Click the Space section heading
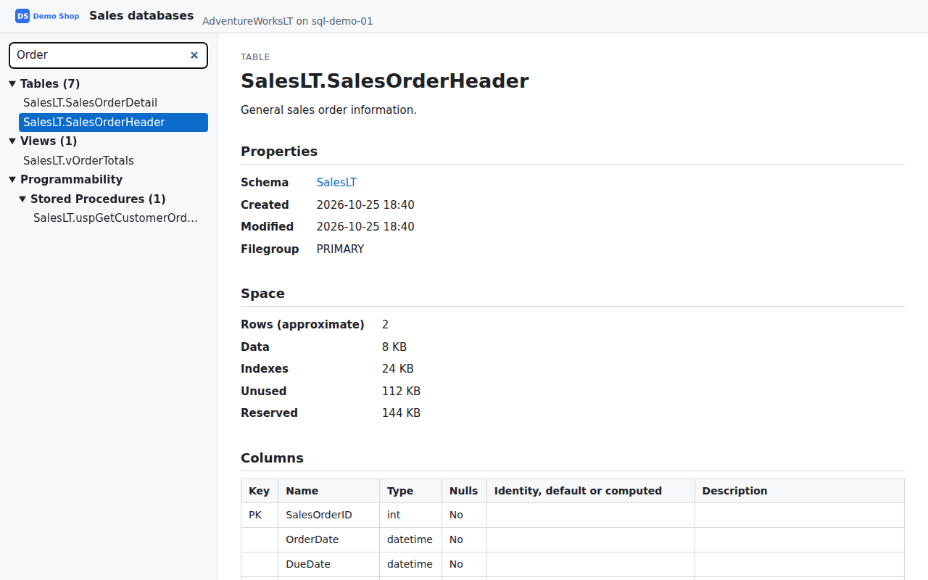The image size is (928, 580). [x=262, y=294]
